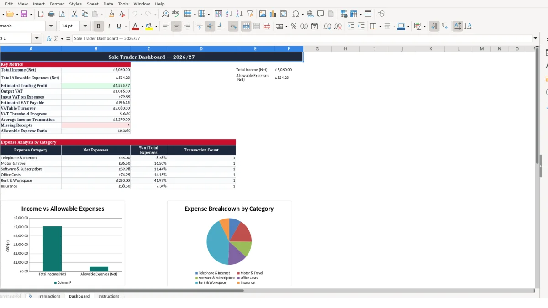548x308 pixels.
Task: Select column G header
Action: pyautogui.click(x=317, y=49)
